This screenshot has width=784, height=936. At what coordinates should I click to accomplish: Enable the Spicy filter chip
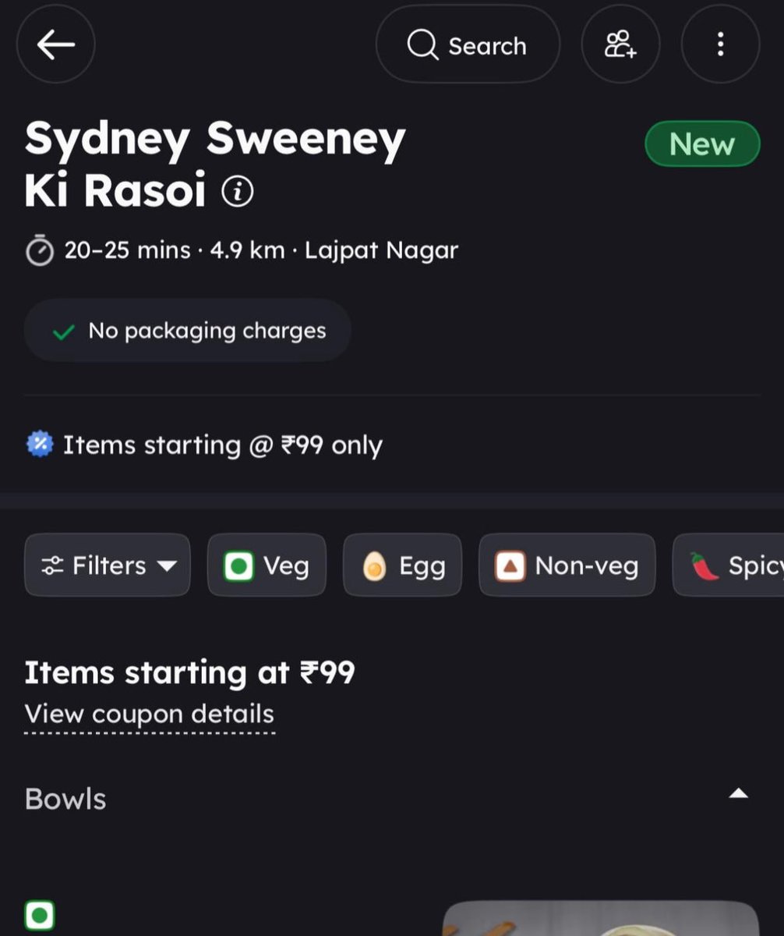point(728,565)
